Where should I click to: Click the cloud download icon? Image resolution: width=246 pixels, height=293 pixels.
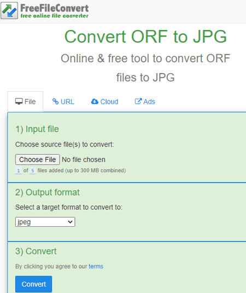[x=95, y=101]
